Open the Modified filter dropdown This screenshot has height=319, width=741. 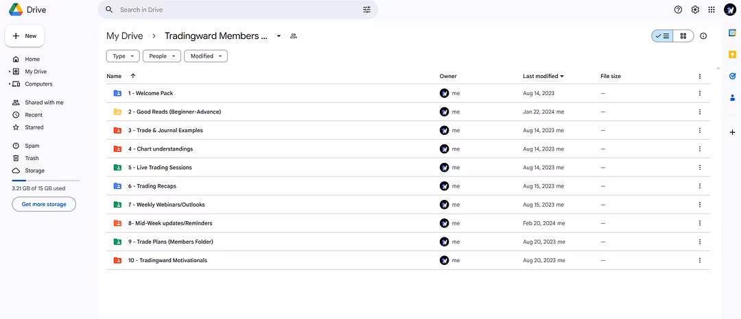click(x=207, y=56)
